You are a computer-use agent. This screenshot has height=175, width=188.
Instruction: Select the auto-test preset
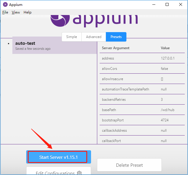tap(55, 45)
